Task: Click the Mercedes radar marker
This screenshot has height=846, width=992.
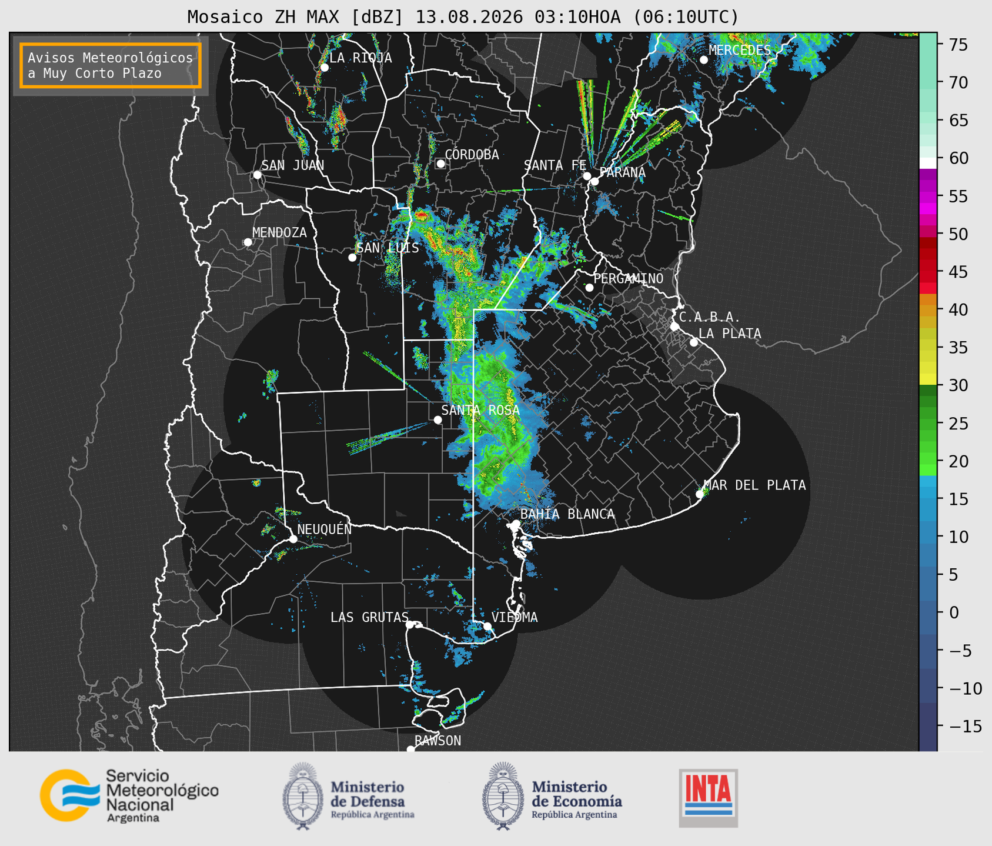Action: pyautogui.click(x=703, y=60)
